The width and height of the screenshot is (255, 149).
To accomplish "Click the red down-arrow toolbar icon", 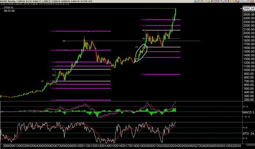I will [x=228, y=1].
